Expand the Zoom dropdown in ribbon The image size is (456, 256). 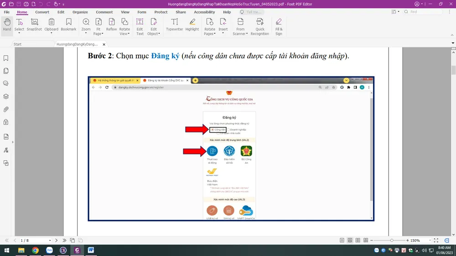86,33
